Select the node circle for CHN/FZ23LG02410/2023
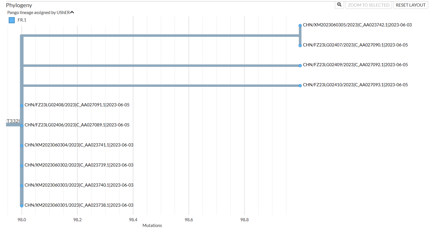This screenshot has width=429, height=233. tap(300, 85)
